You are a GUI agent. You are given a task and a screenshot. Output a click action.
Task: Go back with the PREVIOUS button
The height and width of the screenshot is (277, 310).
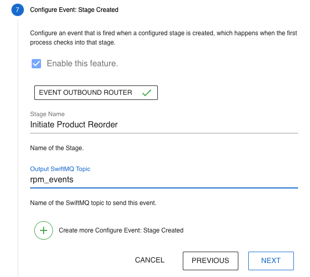pyautogui.click(x=210, y=261)
